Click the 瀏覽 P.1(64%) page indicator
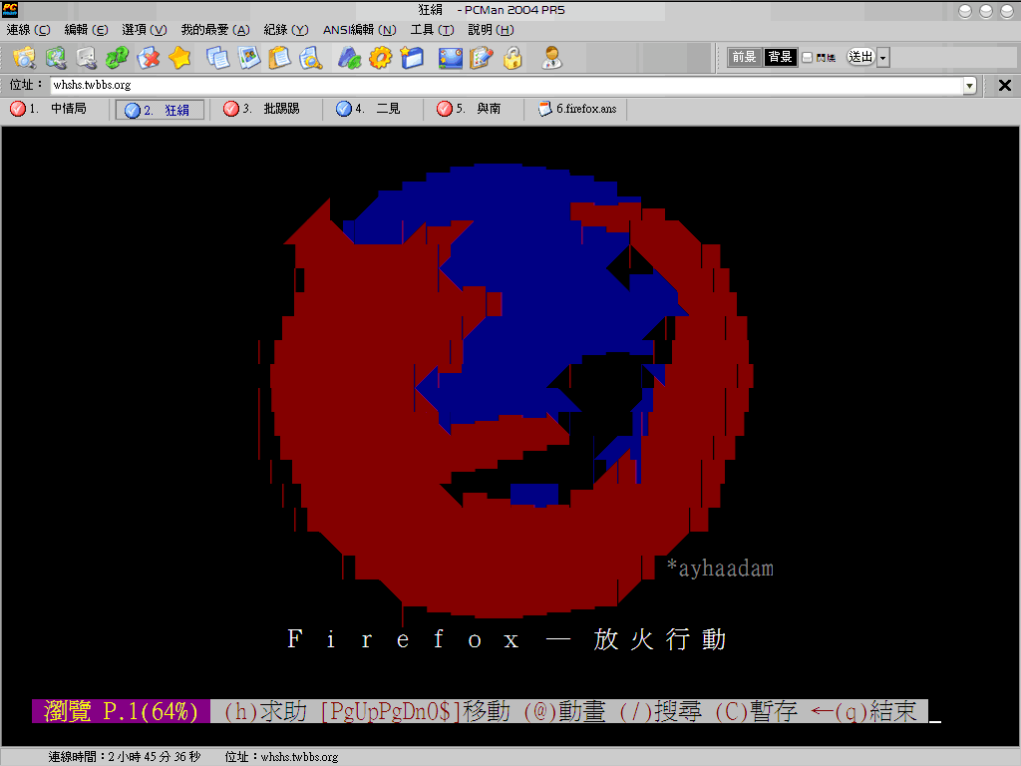 (x=121, y=711)
